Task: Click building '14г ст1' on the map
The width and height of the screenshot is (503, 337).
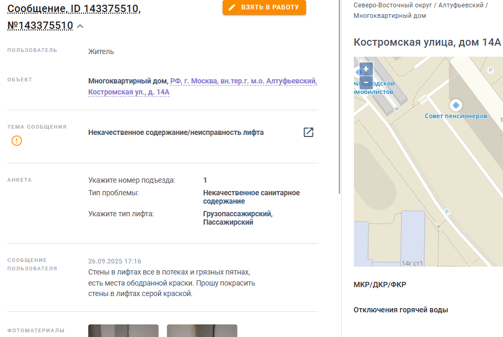Action: pyautogui.click(x=413, y=238)
